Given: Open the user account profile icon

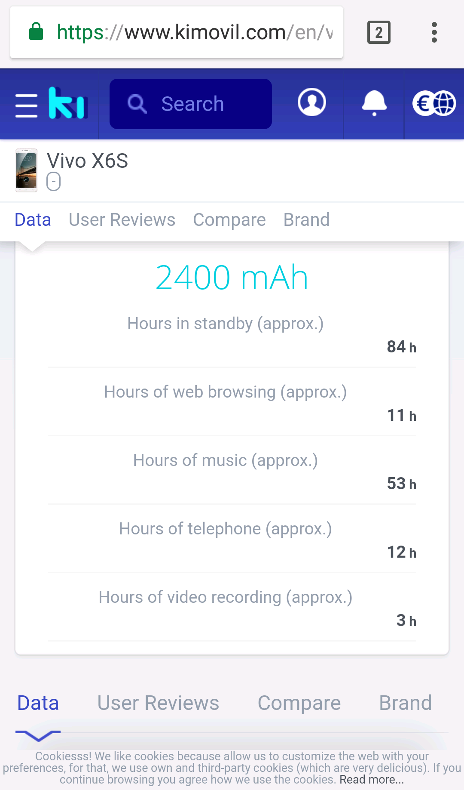Looking at the screenshot, I should 312,103.
